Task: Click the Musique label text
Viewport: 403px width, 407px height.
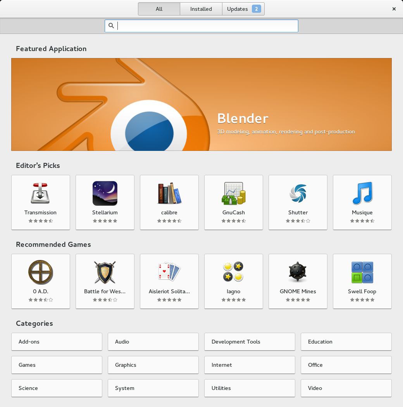Action: (362, 212)
